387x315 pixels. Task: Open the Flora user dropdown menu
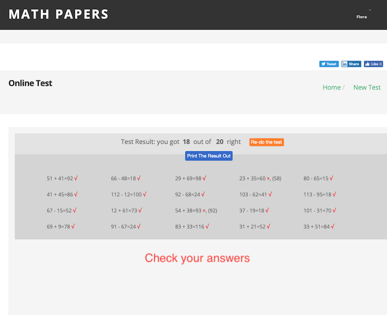[362, 16]
